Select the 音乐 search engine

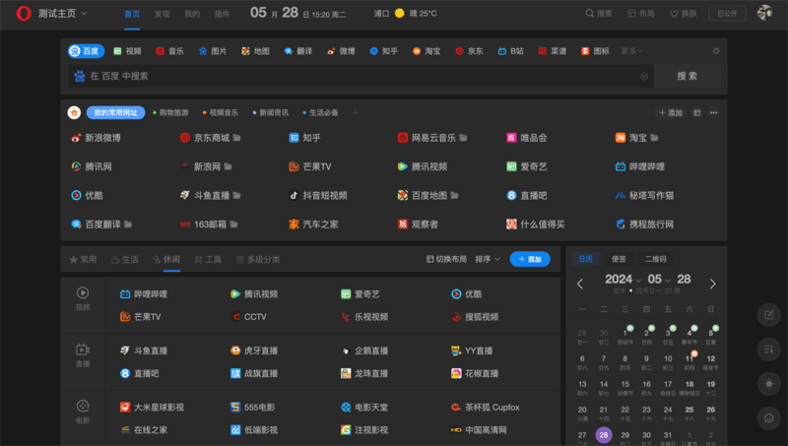coord(169,51)
